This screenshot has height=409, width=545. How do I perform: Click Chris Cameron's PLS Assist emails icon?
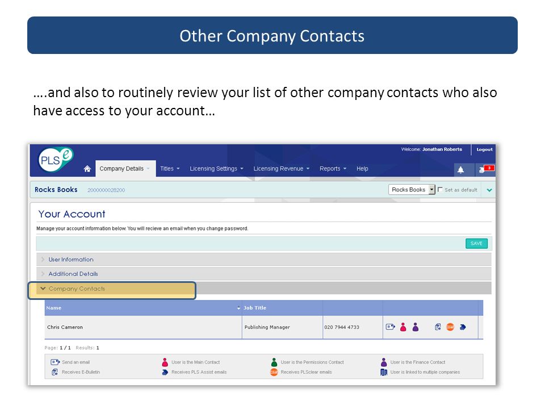[463, 327]
